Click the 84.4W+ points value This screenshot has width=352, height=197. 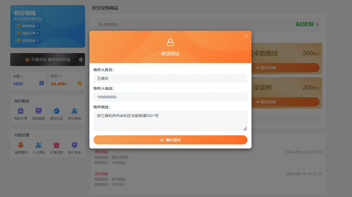click(59, 84)
